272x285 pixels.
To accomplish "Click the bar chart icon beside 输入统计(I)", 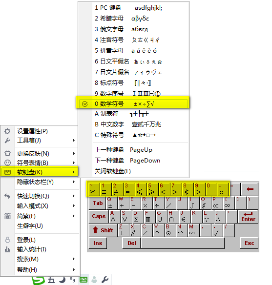I will [7, 249].
